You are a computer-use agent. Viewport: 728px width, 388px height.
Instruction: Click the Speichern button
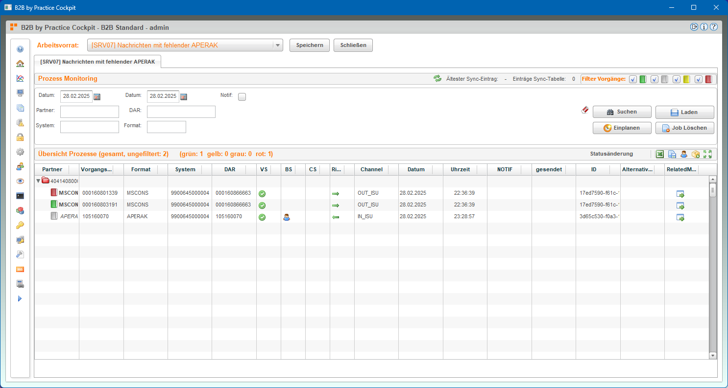pos(310,45)
